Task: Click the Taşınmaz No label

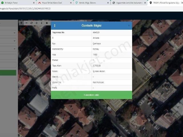Action: pyautogui.click(x=58, y=32)
